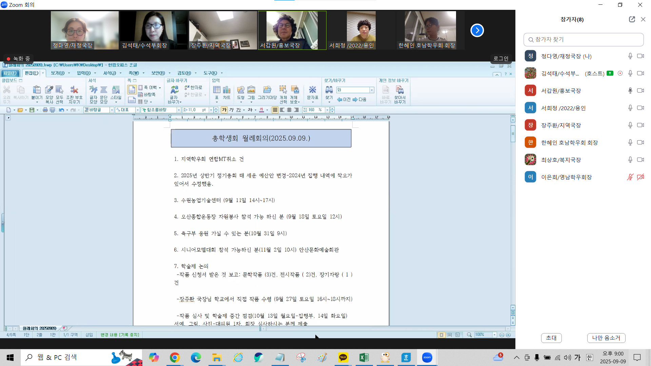The image size is (651, 366).
Task: Click the print icon in toolbar
Action: [45, 110]
